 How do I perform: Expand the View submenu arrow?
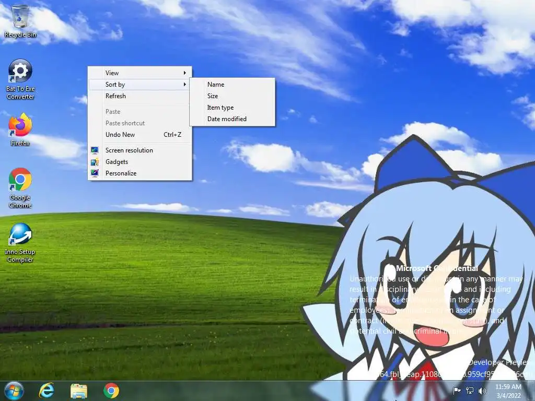(184, 73)
